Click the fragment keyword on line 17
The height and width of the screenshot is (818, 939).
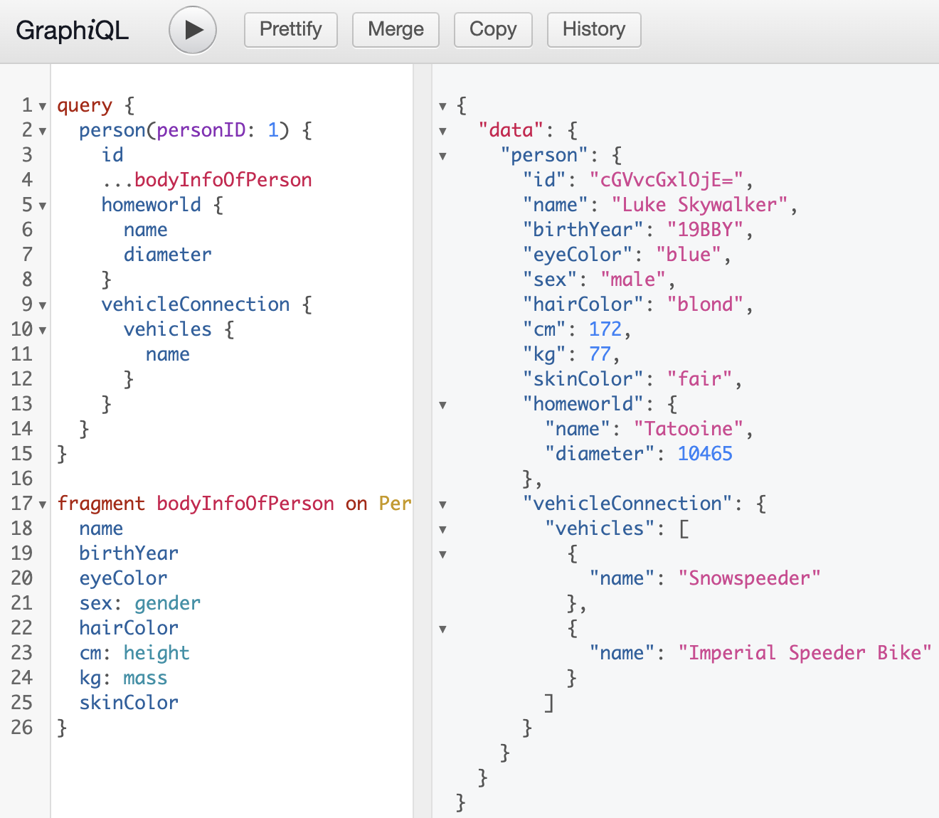click(x=101, y=504)
